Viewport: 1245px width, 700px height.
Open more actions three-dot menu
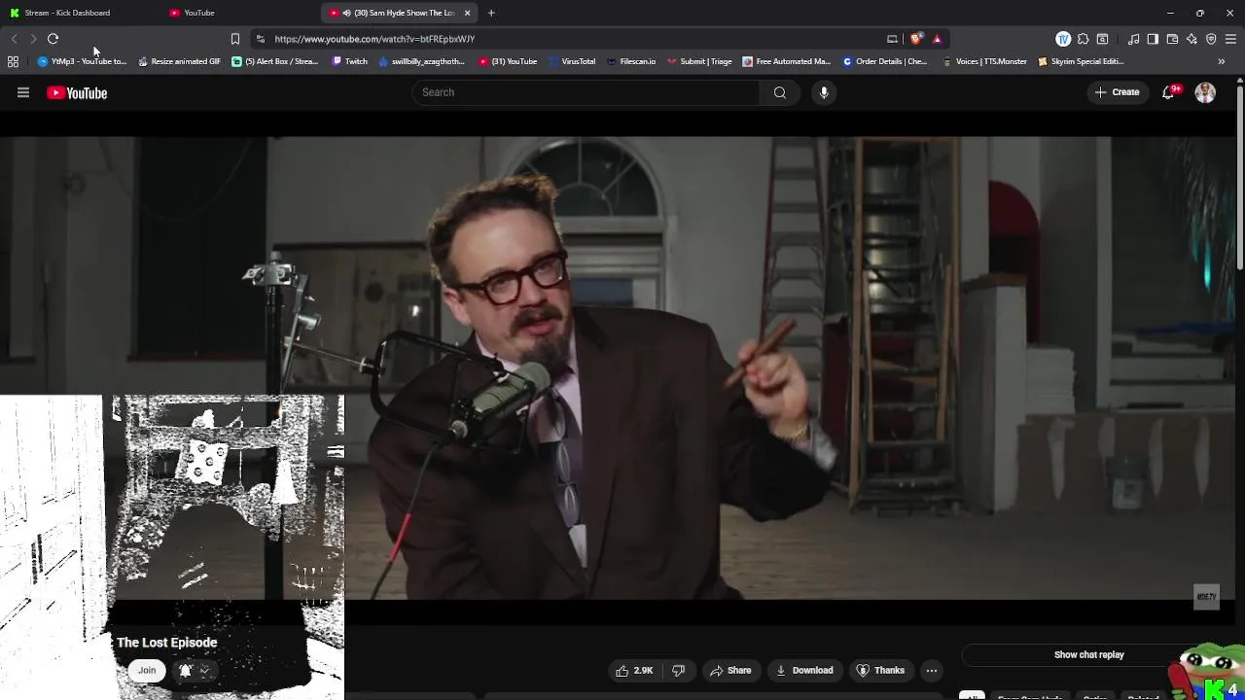tap(932, 670)
